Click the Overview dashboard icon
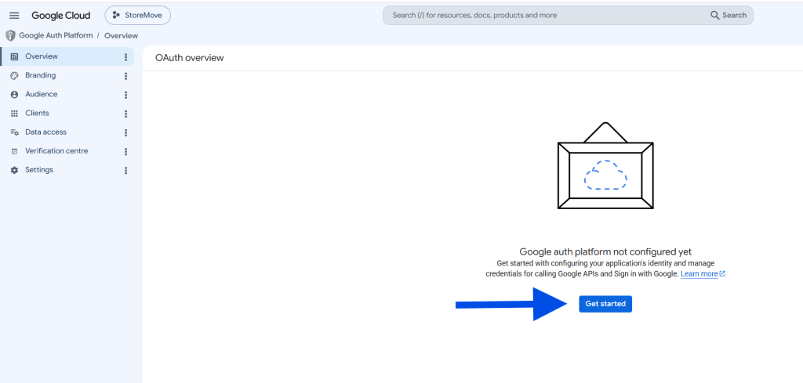The height and width of the screenshot is (383, 803). click(14, 56)
